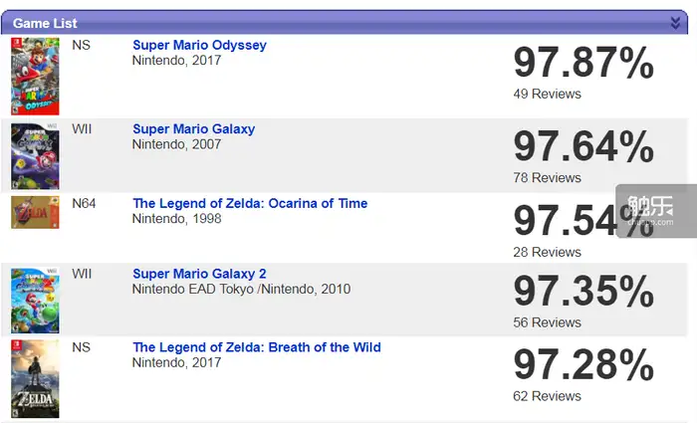Click the Super Mario Galaxy cover thumbnail

point(35,156)
